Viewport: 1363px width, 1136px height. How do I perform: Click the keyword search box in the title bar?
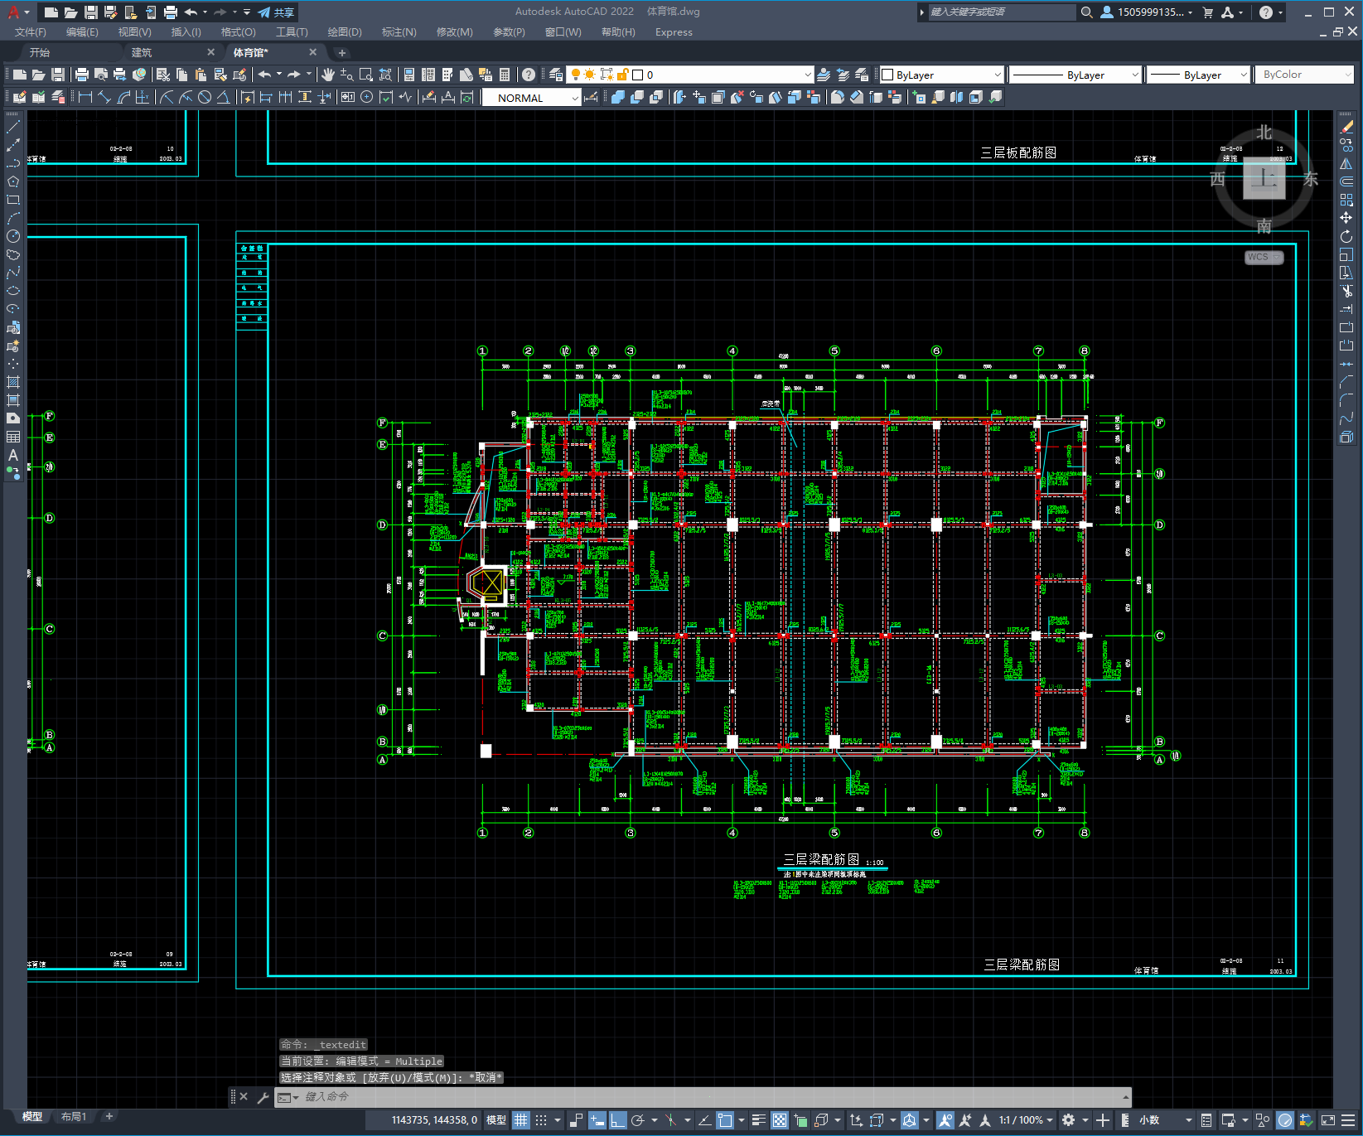(1001, 12)
